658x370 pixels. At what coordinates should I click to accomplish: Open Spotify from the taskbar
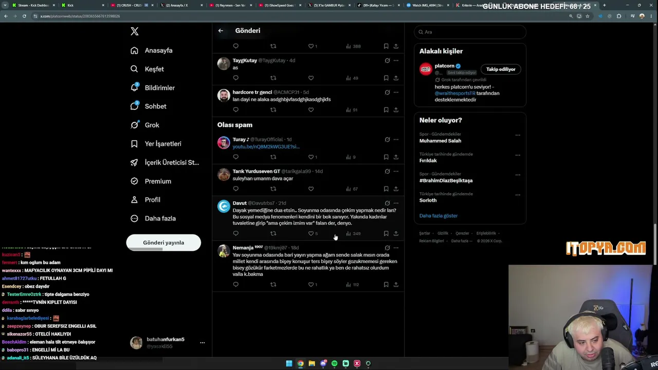(x=335, y=364)
